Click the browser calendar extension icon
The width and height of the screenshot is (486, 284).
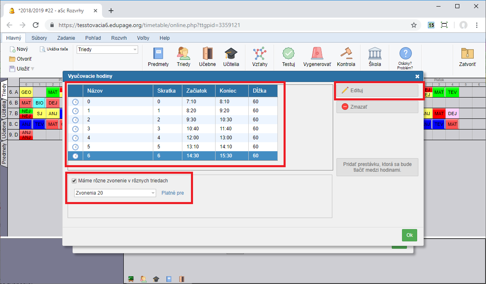(x=431, y=25)
